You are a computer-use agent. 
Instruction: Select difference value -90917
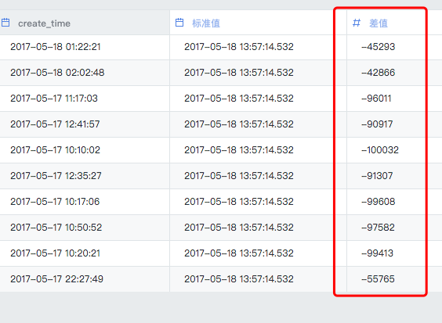click(x=377, y=124)
